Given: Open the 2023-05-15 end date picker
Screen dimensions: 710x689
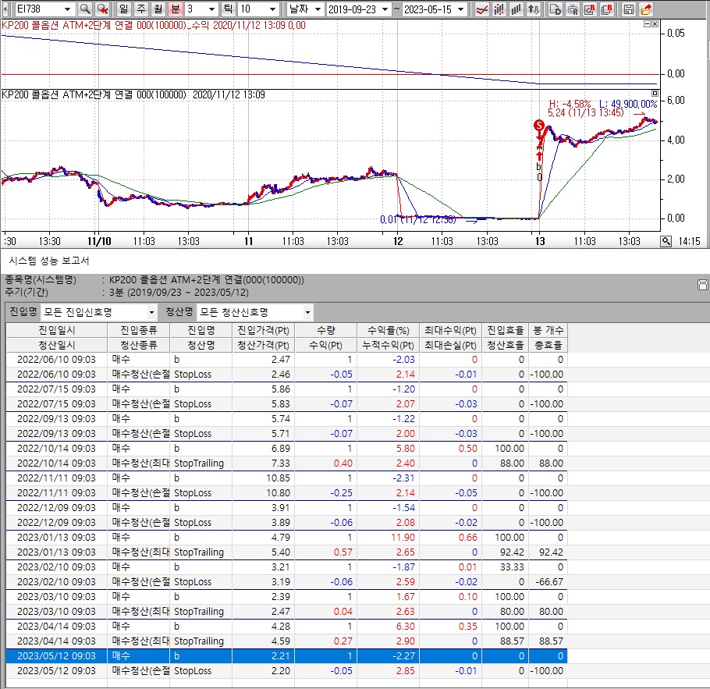Looking at the screenshot, I should pyautogui.click(x=460, y=9).
